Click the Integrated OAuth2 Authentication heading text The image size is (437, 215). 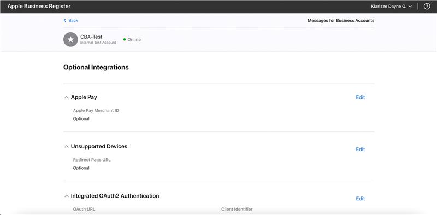click(x=115, y=196)
